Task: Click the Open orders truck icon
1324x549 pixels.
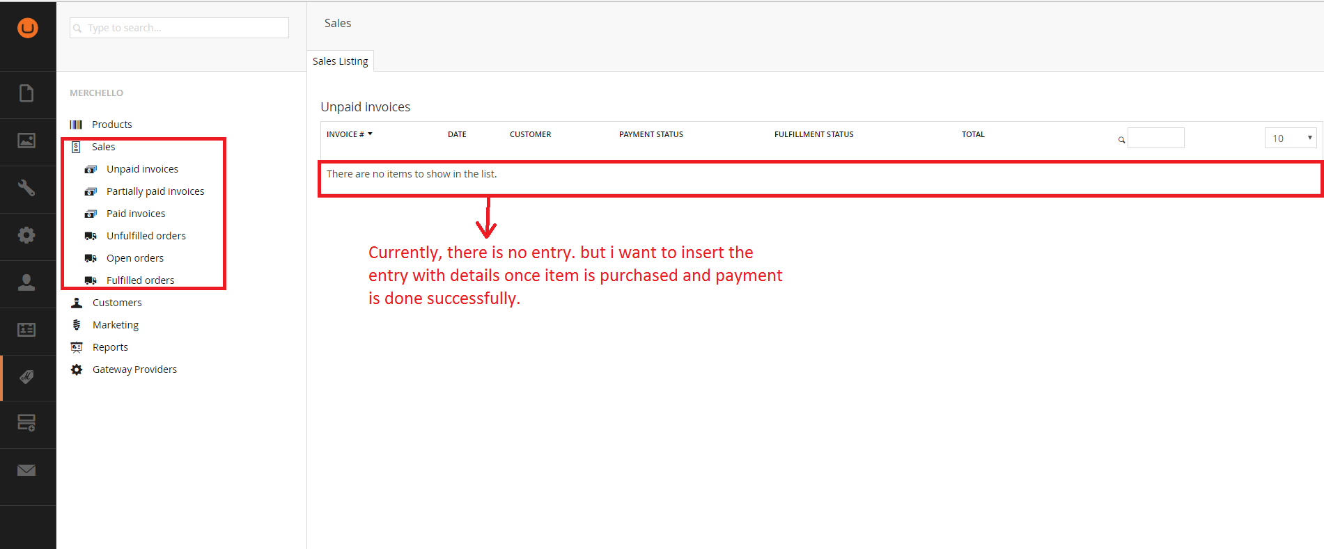Action: coord(91,258)
